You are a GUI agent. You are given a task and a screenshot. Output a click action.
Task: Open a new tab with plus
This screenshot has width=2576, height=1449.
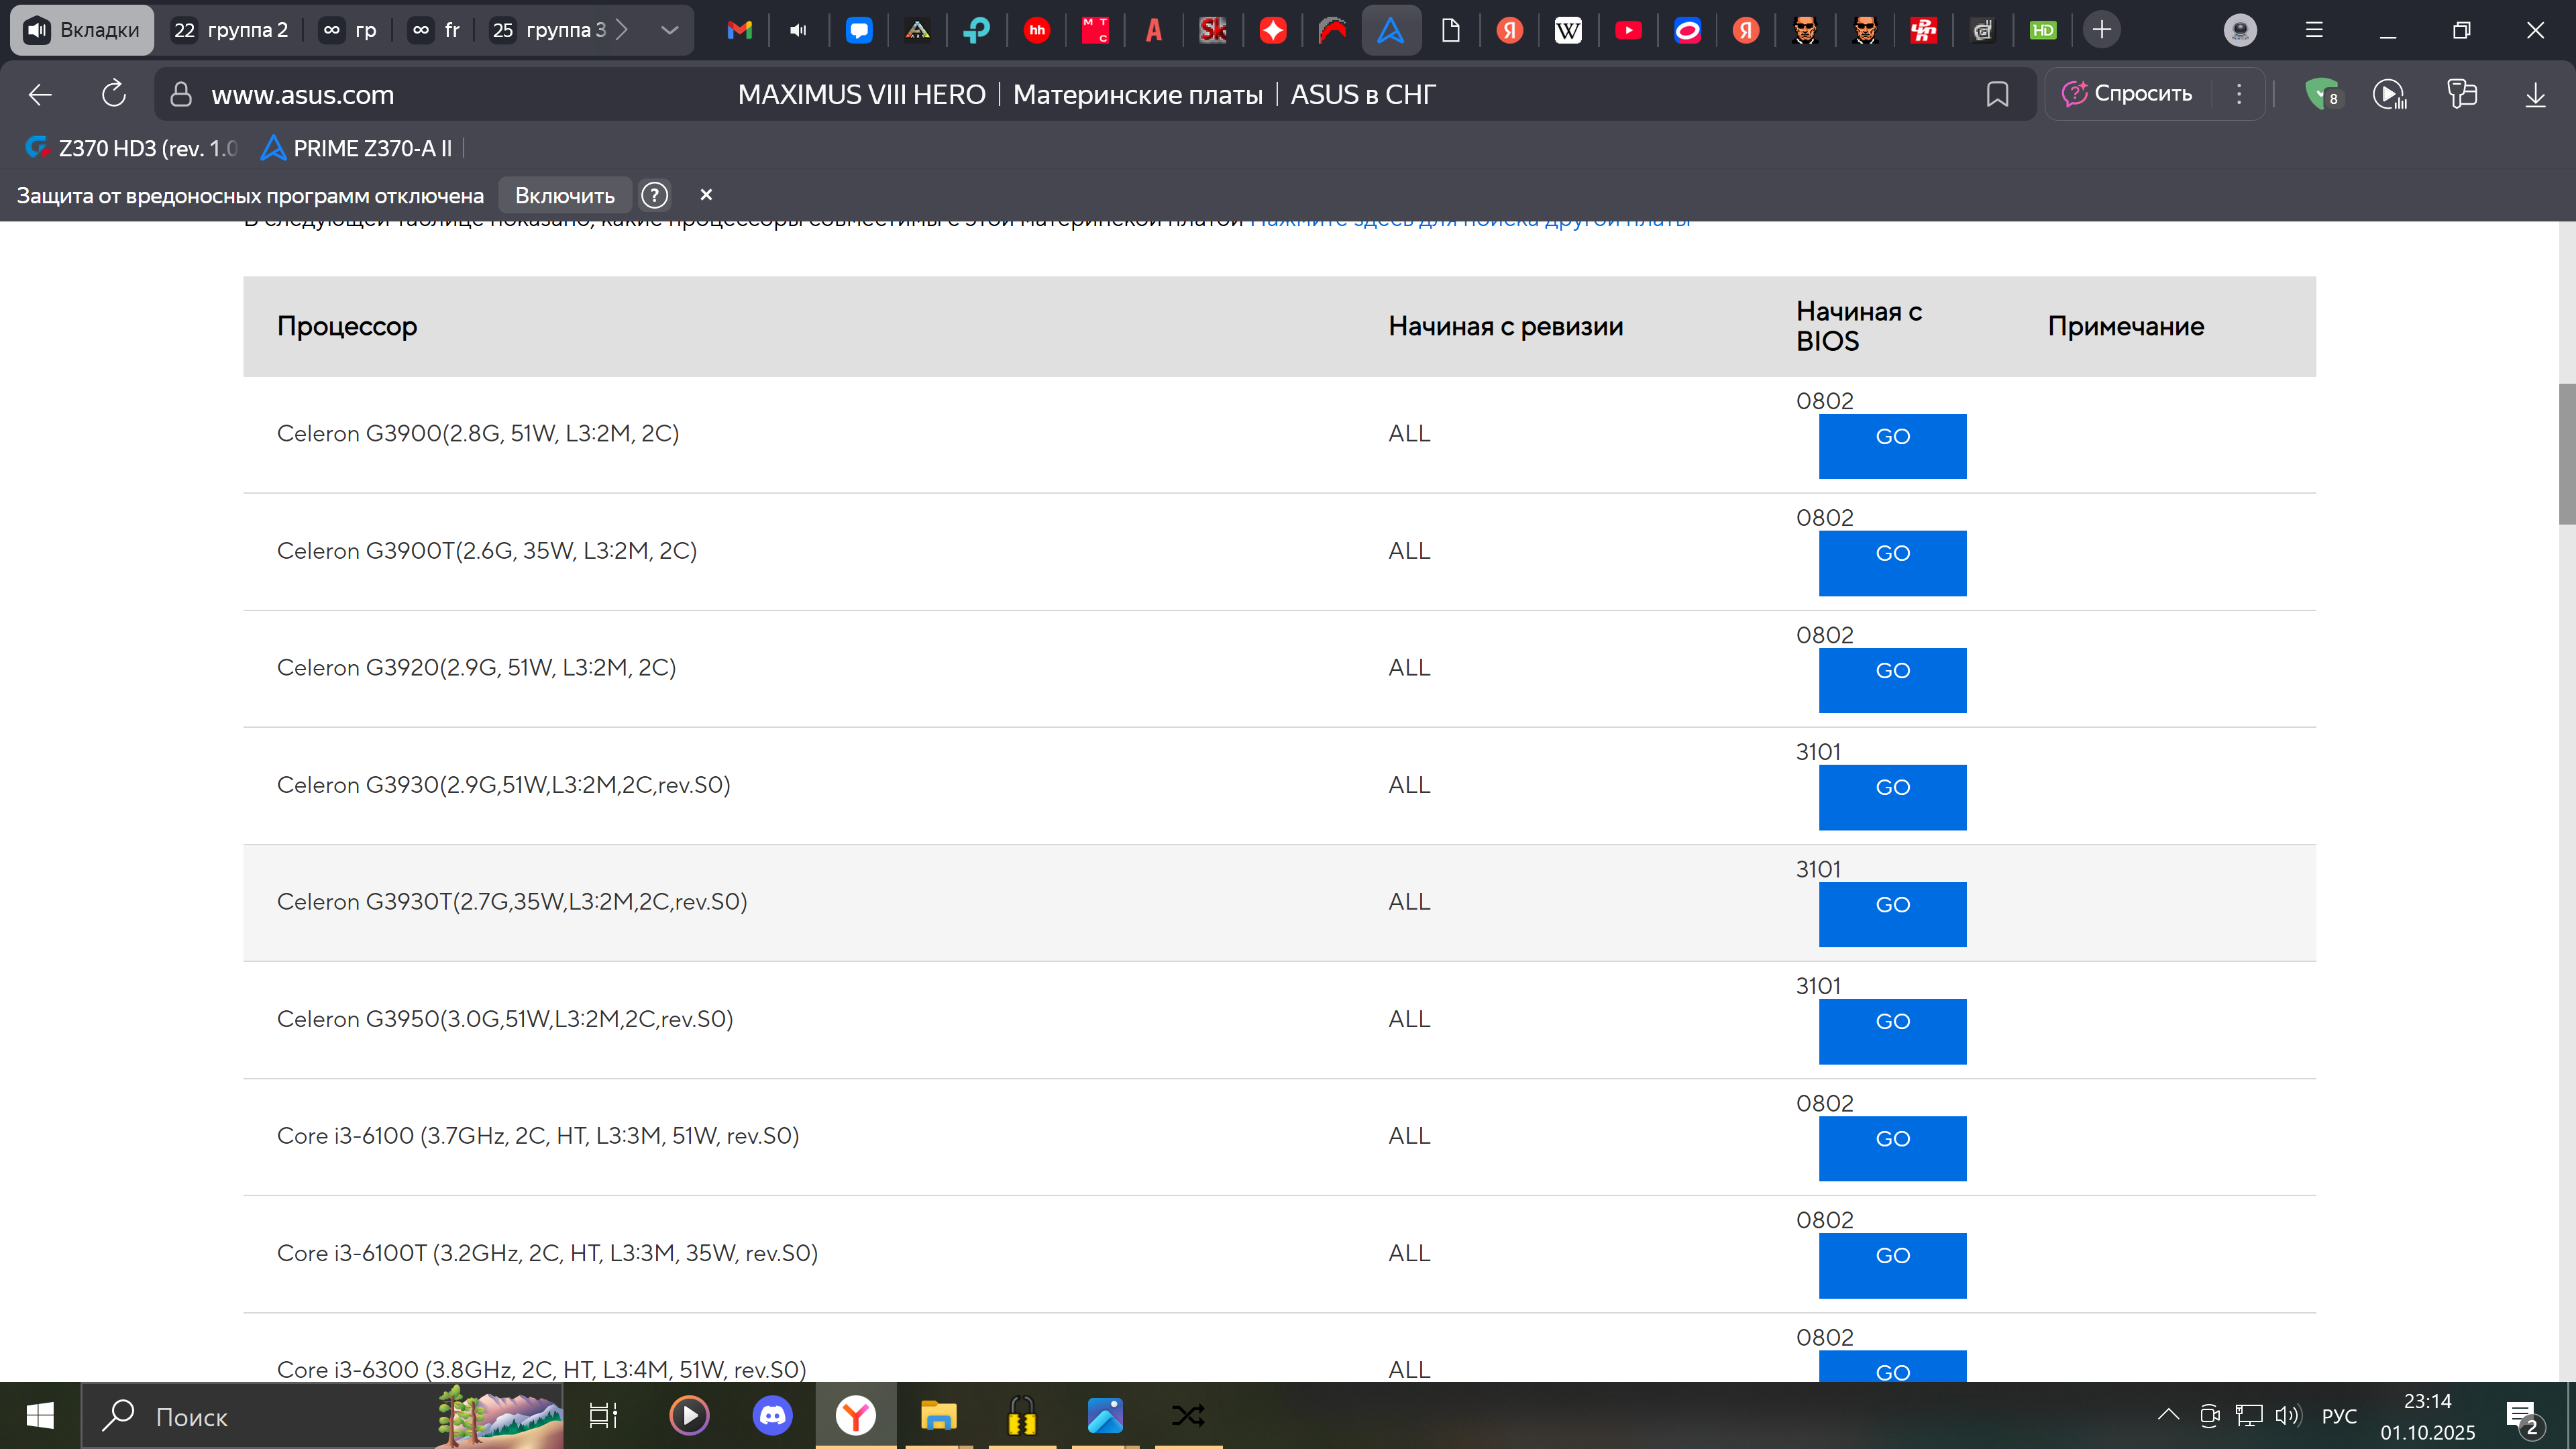coord(2102,30)
